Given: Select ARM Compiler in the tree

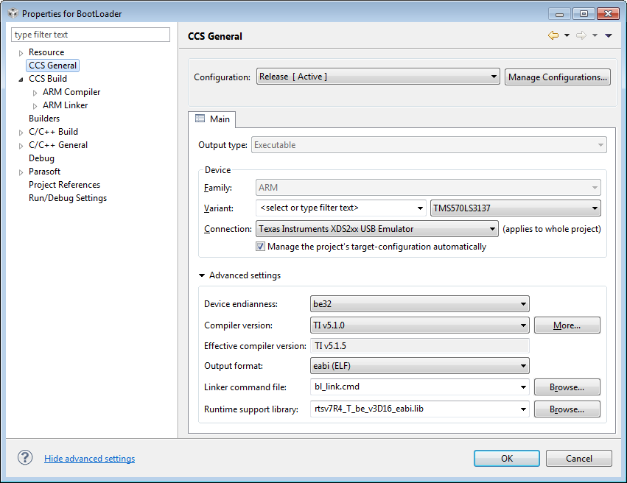Looking at the screenshot, I should point(71,92).
